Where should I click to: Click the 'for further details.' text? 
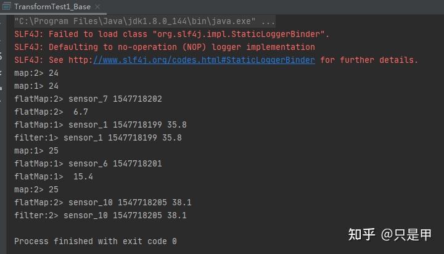[369, 60]
